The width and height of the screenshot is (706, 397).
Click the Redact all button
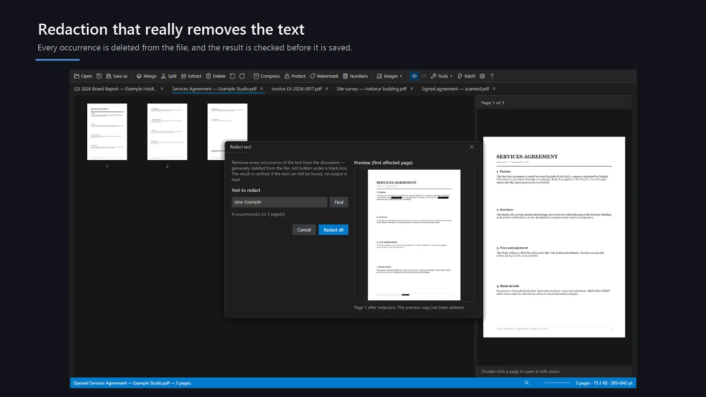[x=333, y=230]
